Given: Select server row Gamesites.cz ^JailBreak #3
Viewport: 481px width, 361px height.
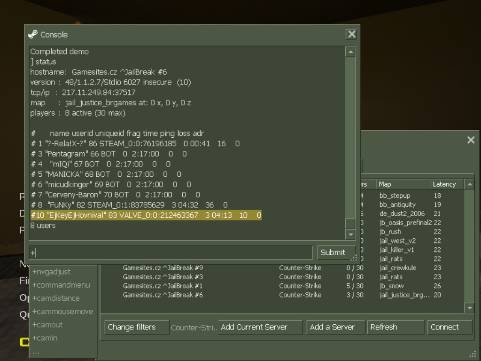Looking at the screenshot, I should click(x=282, y=277).
